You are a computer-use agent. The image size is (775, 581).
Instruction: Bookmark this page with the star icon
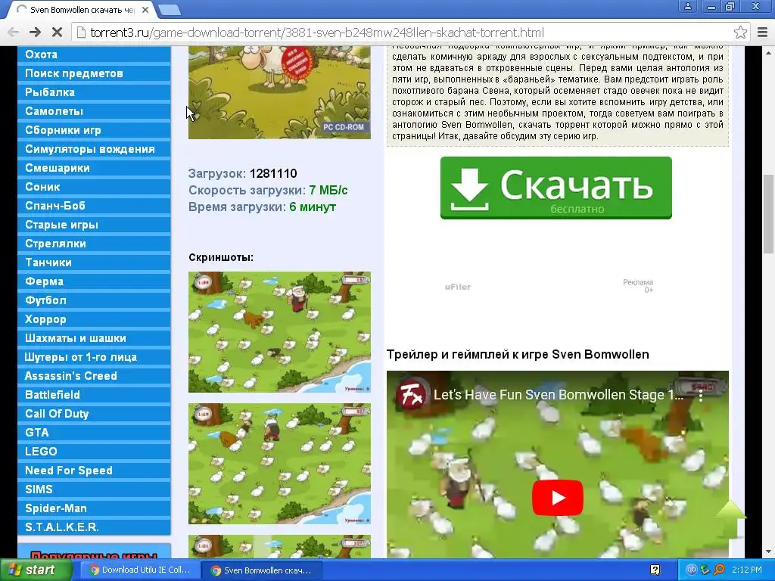[740, 33]
